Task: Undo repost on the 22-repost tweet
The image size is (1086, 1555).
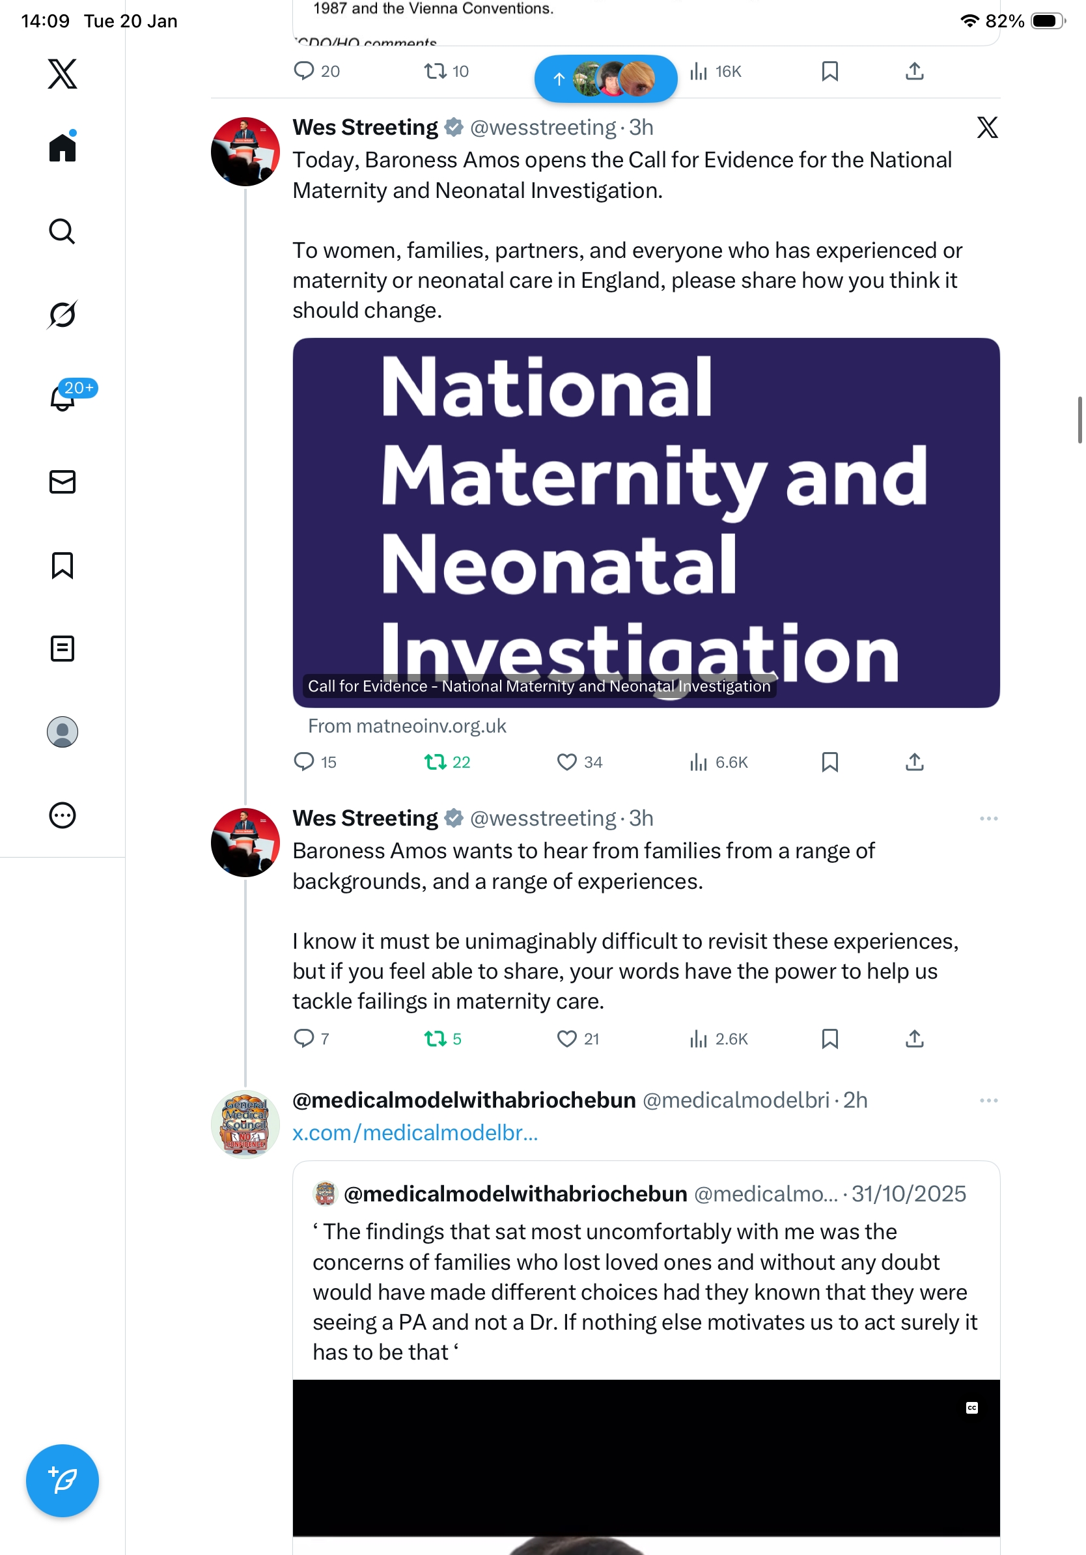Action: click(x=435, y=762)
